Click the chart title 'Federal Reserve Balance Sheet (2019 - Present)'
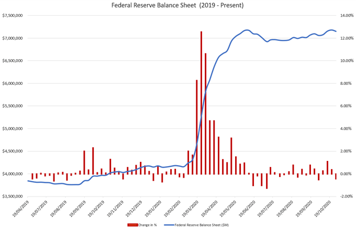 (x=177, y=5)
